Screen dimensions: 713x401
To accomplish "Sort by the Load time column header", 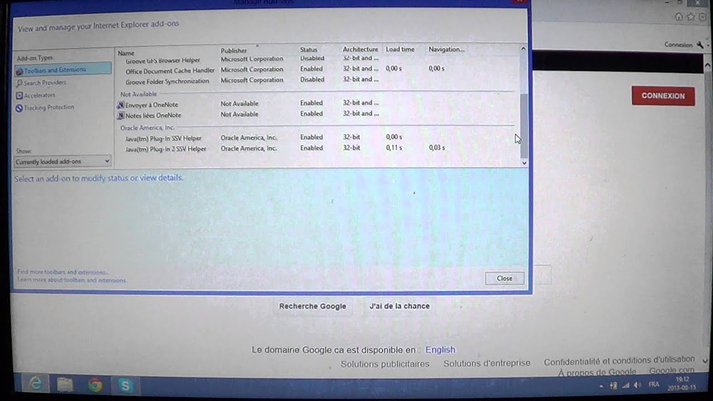I will point(400,49).
